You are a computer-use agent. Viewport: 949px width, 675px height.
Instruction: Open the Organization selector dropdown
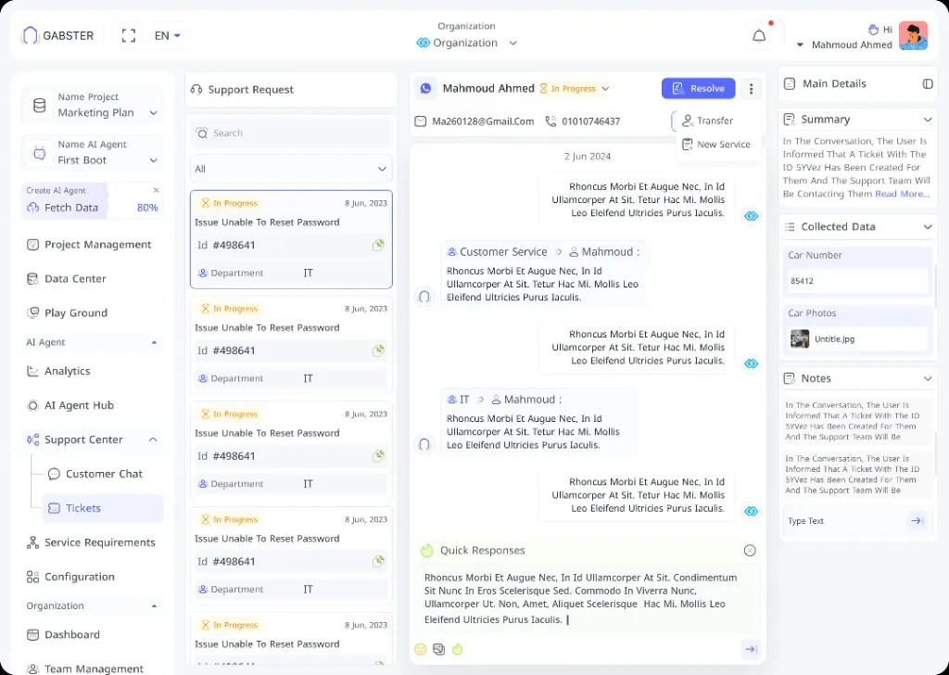(x=467, y=43)
